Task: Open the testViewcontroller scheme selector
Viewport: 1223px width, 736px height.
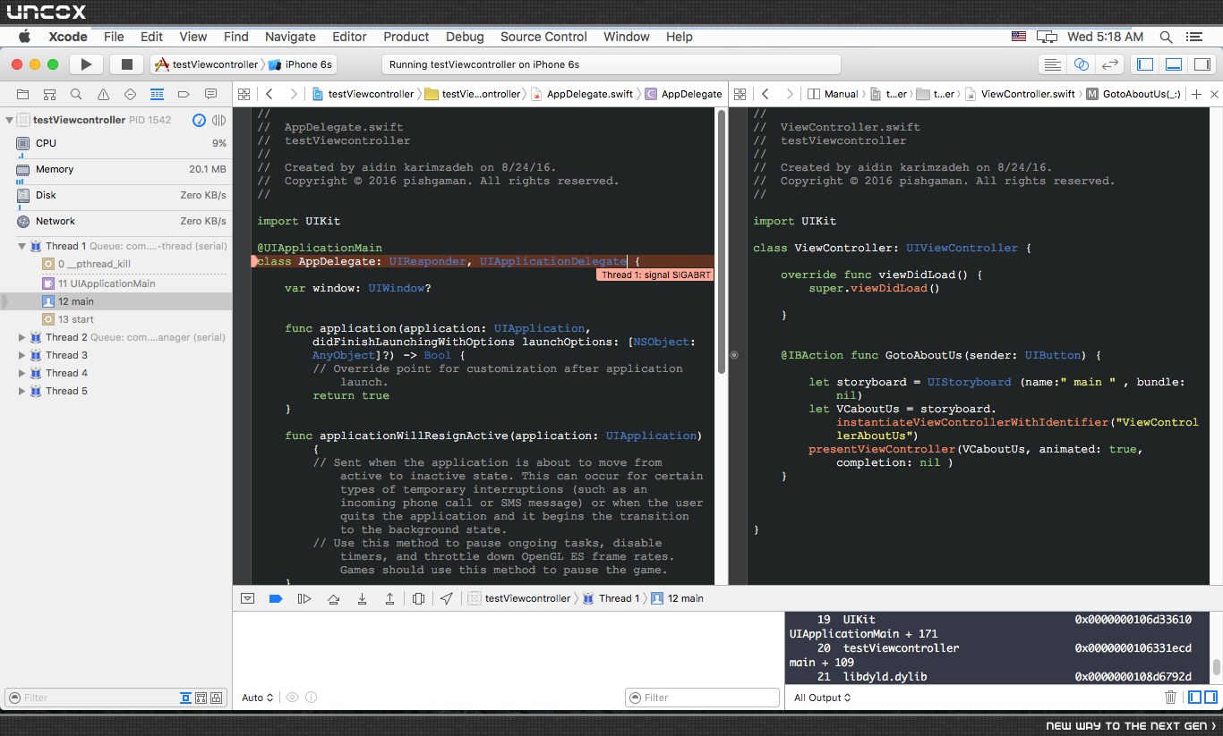Action: [x=207, y=64]
